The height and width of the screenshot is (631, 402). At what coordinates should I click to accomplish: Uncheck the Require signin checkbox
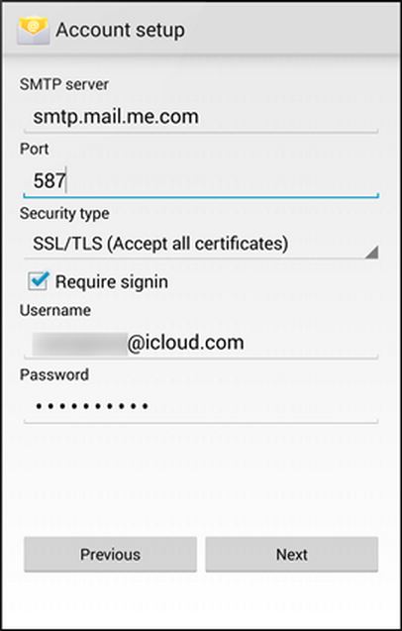pos(39,281)
